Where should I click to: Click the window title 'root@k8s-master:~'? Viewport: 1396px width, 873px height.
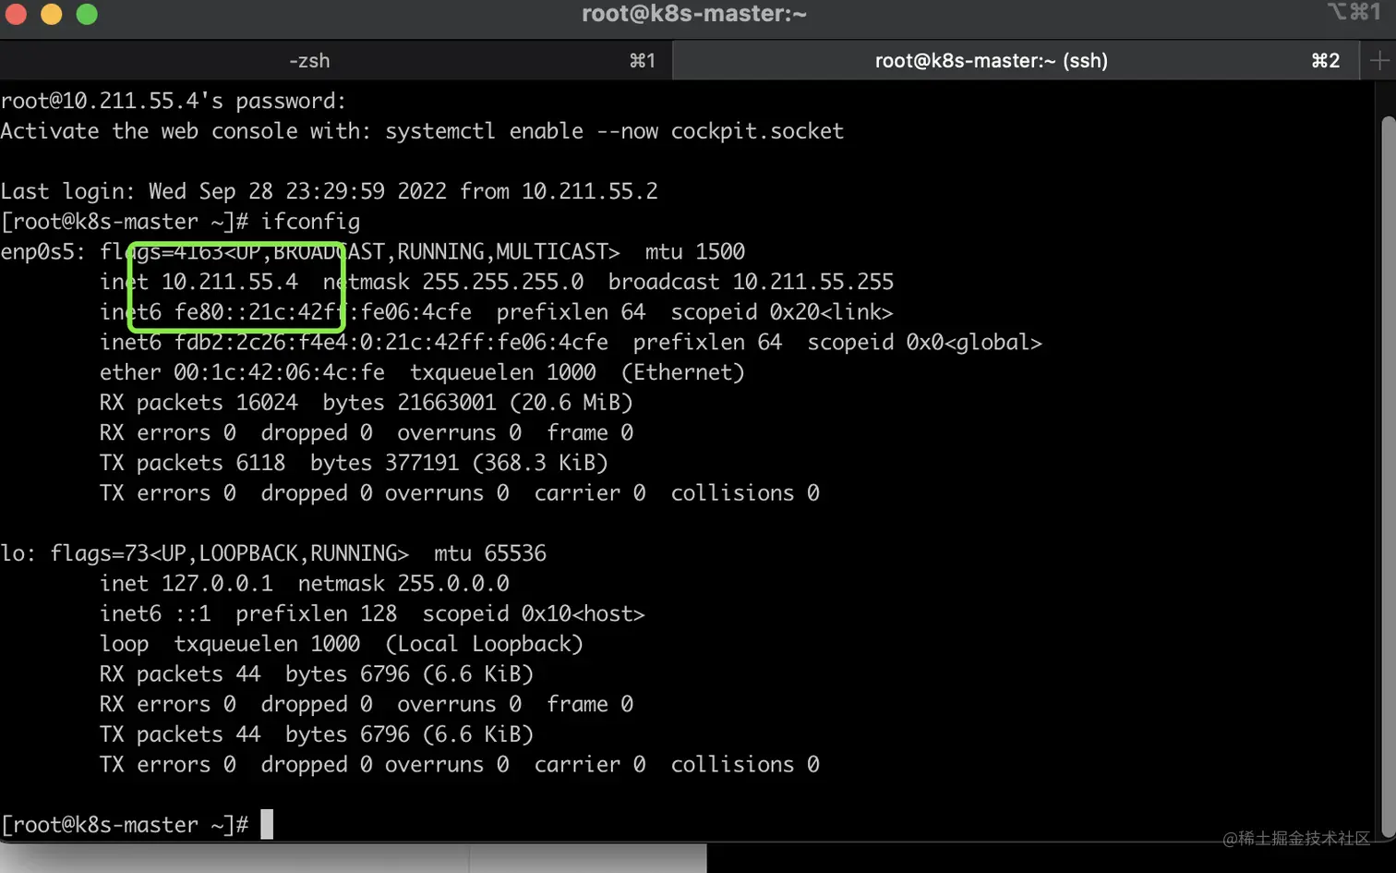(x=694, y=14)
